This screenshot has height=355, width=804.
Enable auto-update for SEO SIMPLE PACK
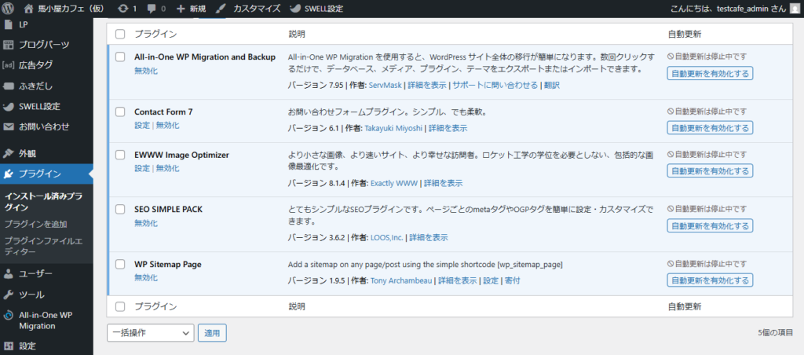[x=710, y=225]
